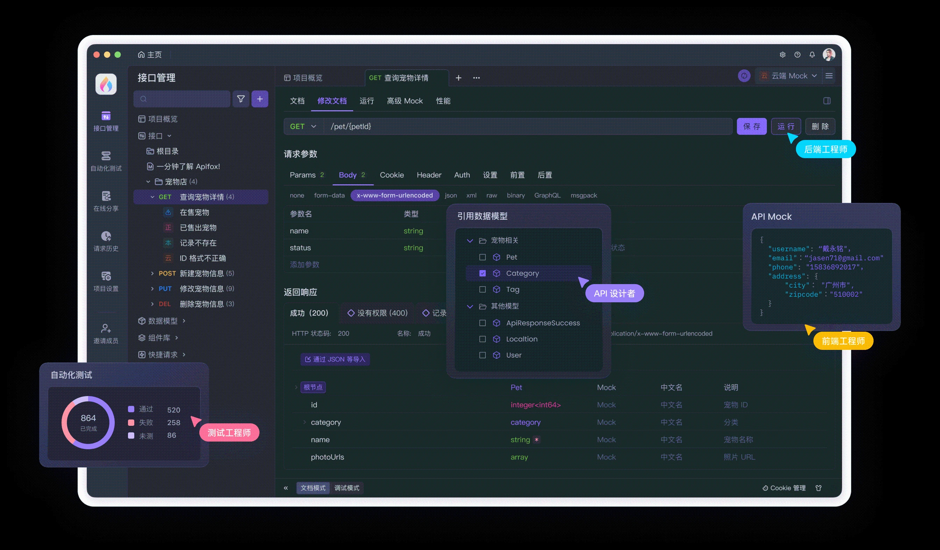Toggle the right side panel icon
940x550 pixels.
coord(827,101)
